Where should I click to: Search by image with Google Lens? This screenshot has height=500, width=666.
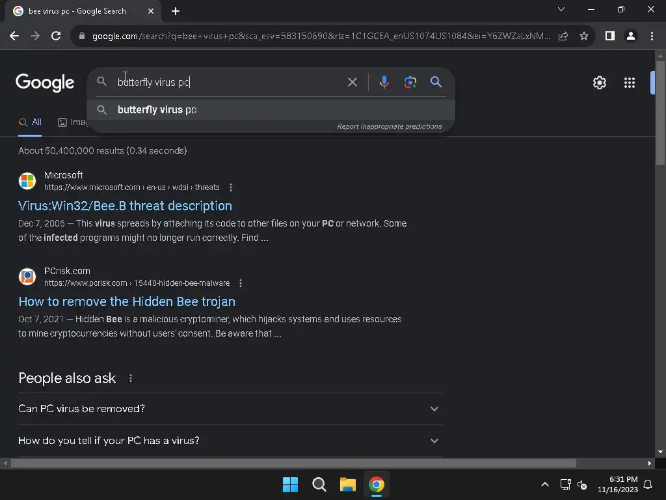pos(410,82)
